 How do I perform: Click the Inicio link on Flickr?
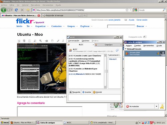[19, 26]
